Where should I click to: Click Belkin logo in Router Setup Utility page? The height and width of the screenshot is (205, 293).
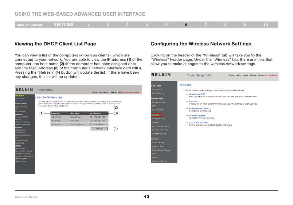coord(161,75)
